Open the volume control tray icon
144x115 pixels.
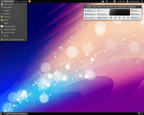coord(111,1)
